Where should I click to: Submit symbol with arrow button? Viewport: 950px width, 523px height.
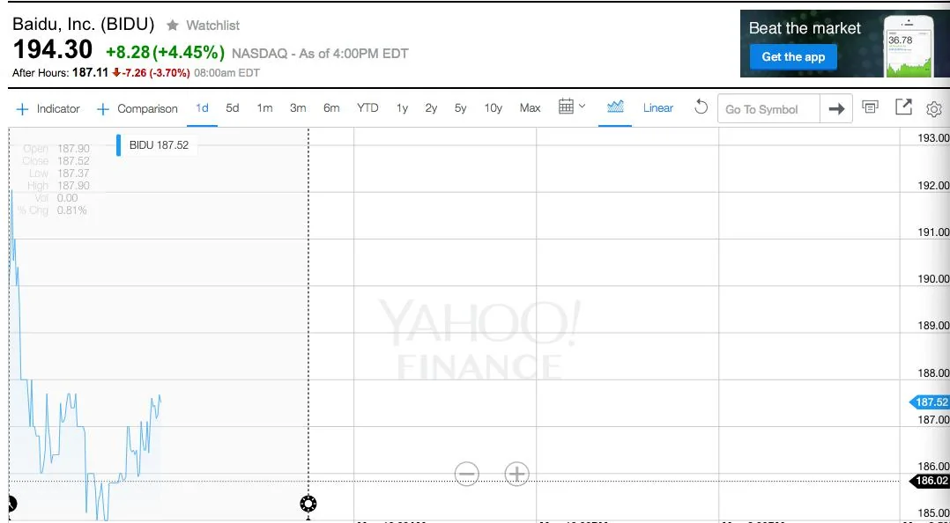[x=836, y=109]
